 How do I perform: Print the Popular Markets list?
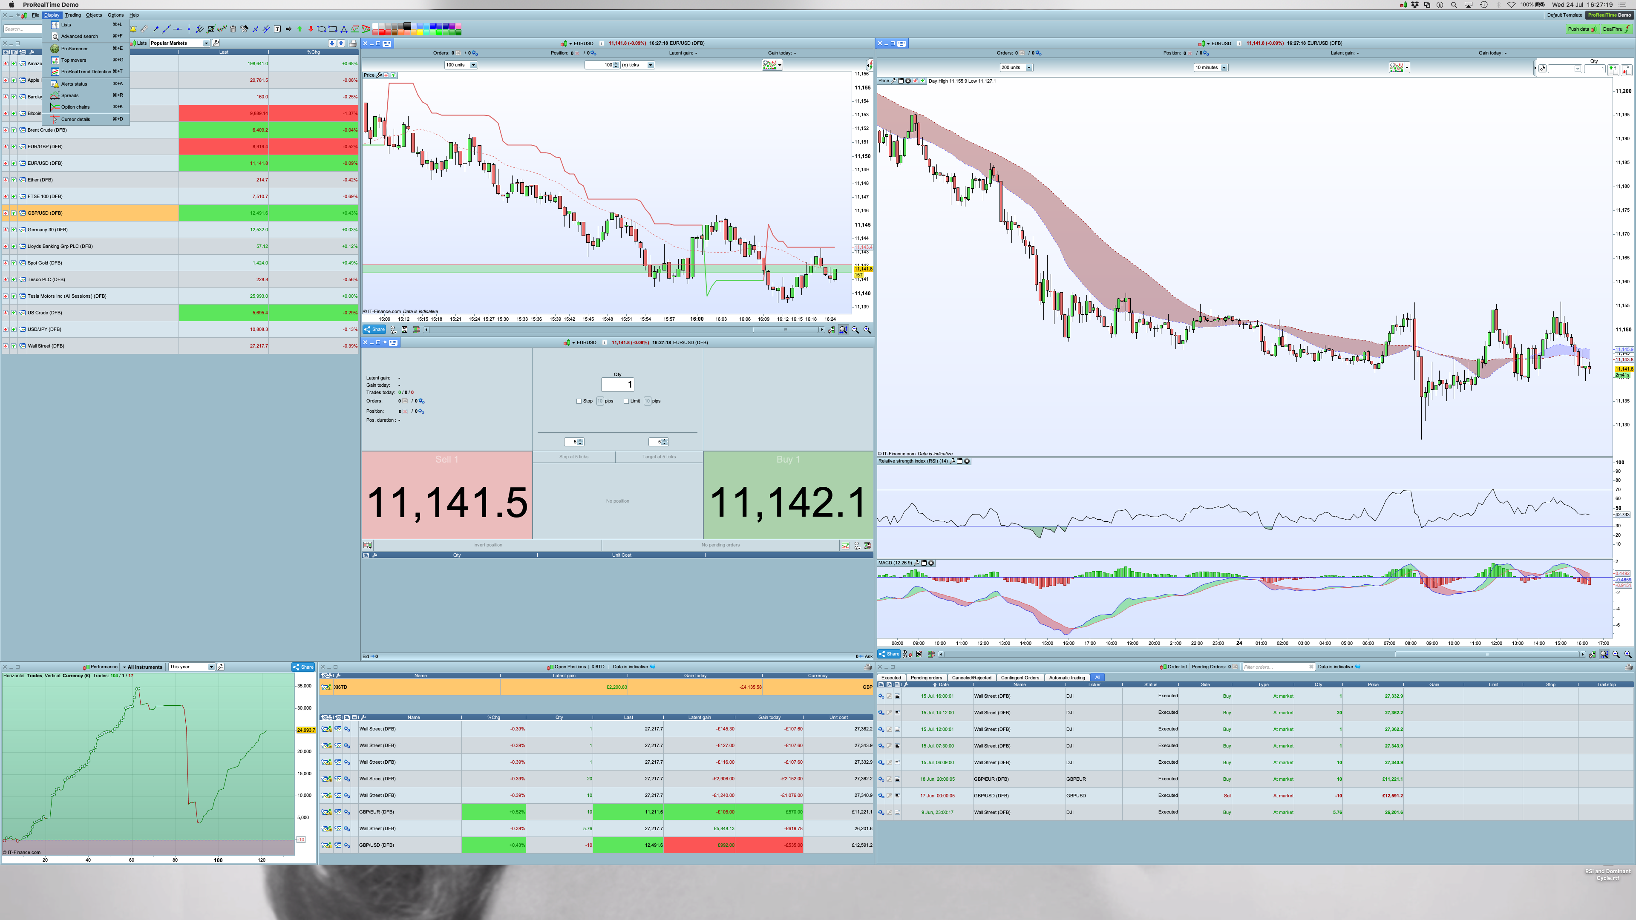[353, 43]
